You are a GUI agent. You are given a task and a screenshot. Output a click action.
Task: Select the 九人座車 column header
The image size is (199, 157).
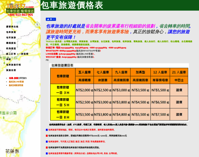coord(121,72)
